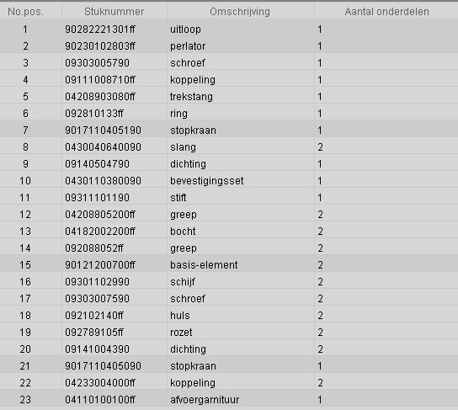This screenshot has height=410, width=458.
Task: Click the No.pos. column header
Action: point(26,12)
